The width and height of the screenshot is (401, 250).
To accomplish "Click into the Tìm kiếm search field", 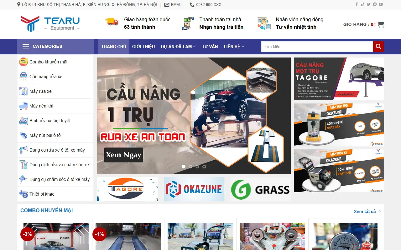I will pyautogui.click(x=317, y=47).
